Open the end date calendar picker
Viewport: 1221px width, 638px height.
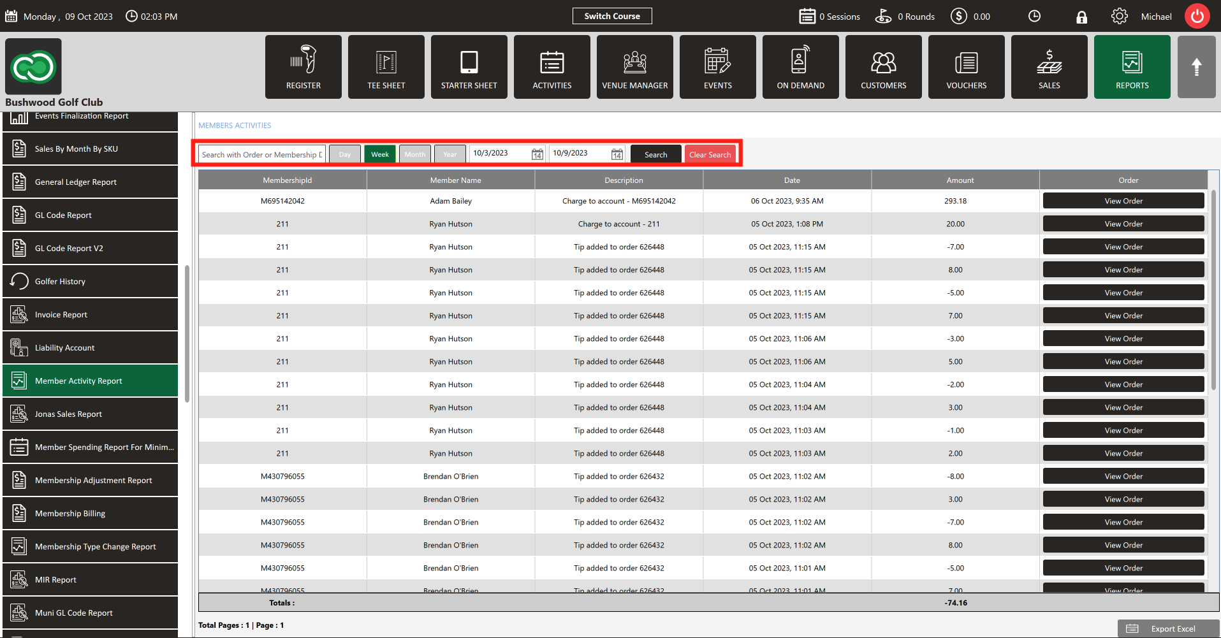tap(617, 154)
